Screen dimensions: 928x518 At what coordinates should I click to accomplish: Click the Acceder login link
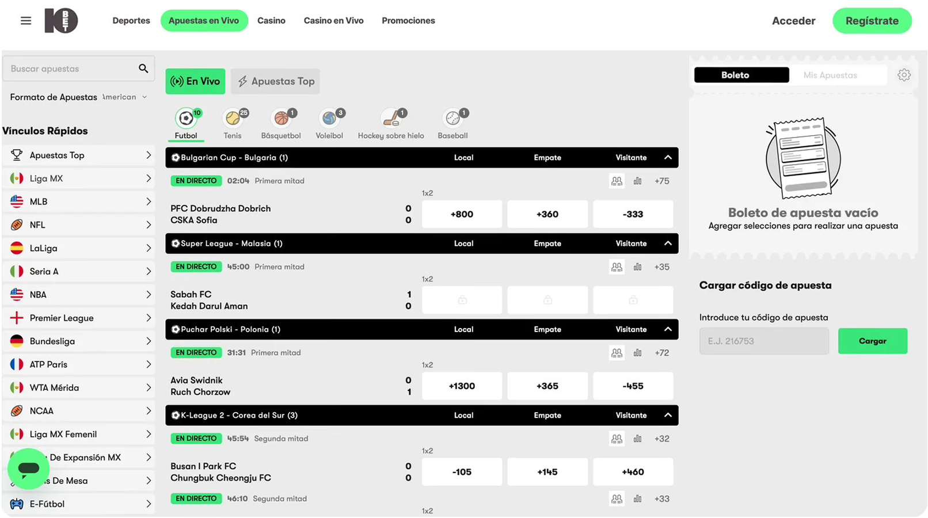click(x=793, y=21)
